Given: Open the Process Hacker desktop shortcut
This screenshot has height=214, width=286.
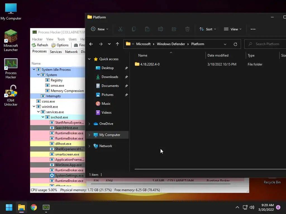Looking at the screenshot, I should [11, 69].
